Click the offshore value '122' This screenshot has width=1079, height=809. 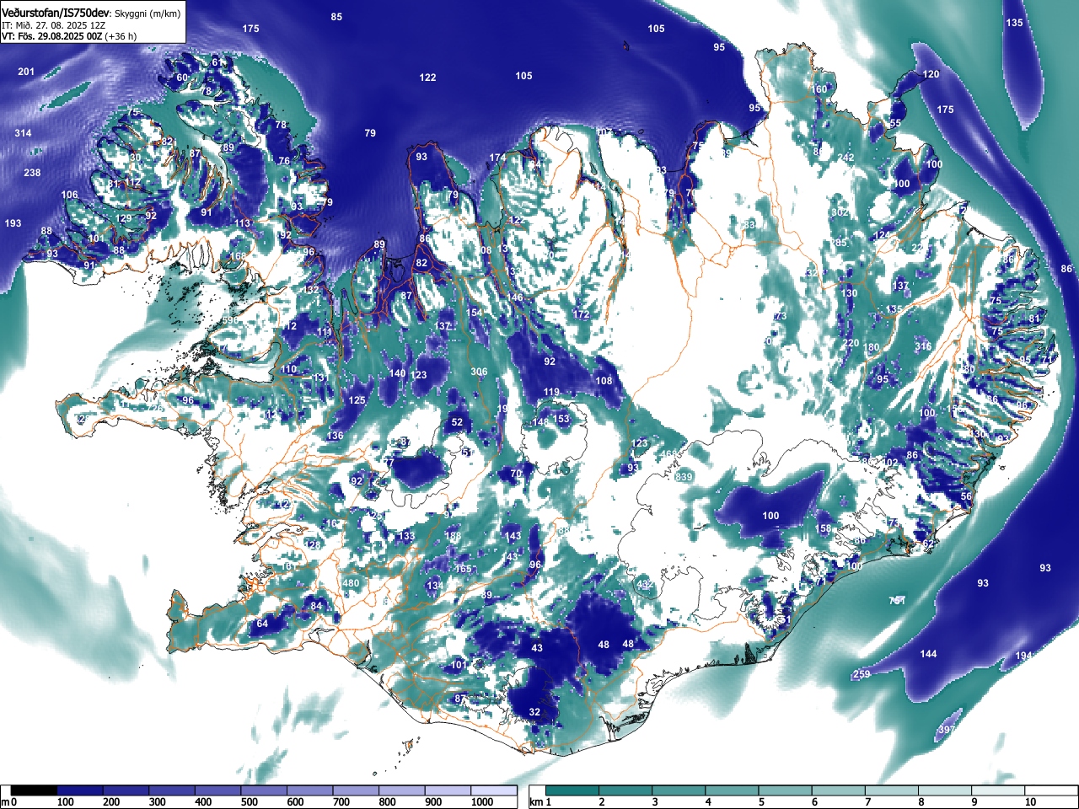pyautogui.click(x=427, y=78)
